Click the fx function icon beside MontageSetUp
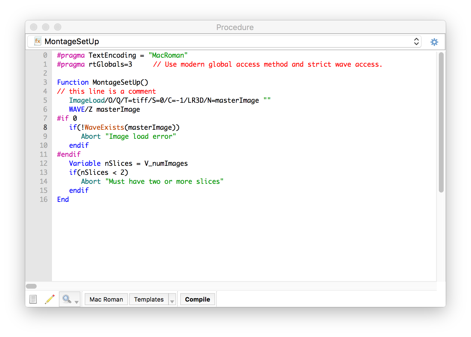This screenshot has width=471, height=337. tap(38, 41)
